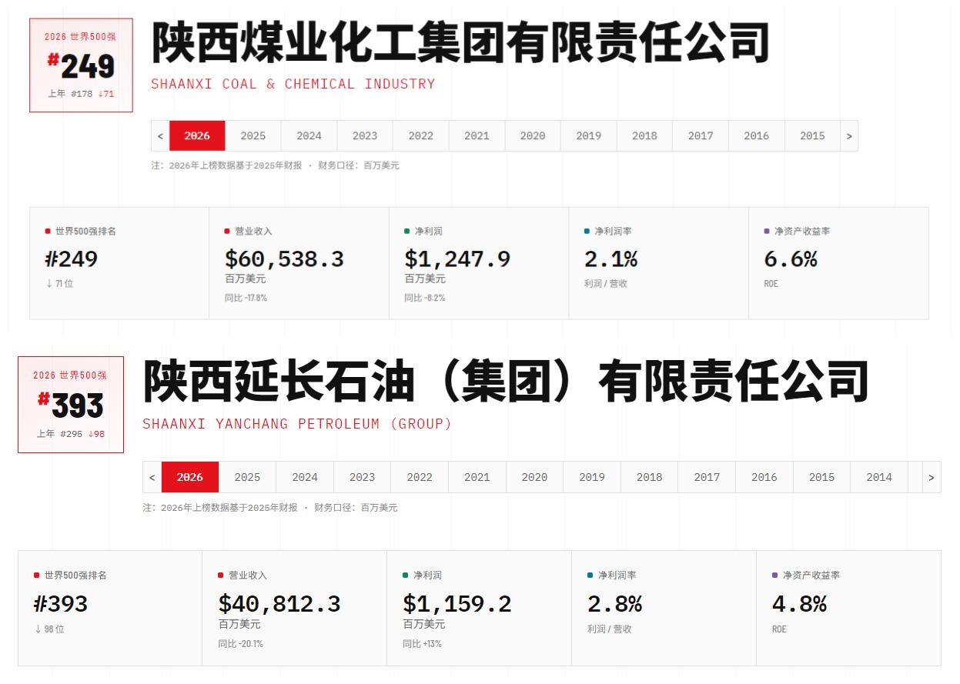
Task: Click the 2.8% net profit margin value
Action: click(x=614, y=604)
